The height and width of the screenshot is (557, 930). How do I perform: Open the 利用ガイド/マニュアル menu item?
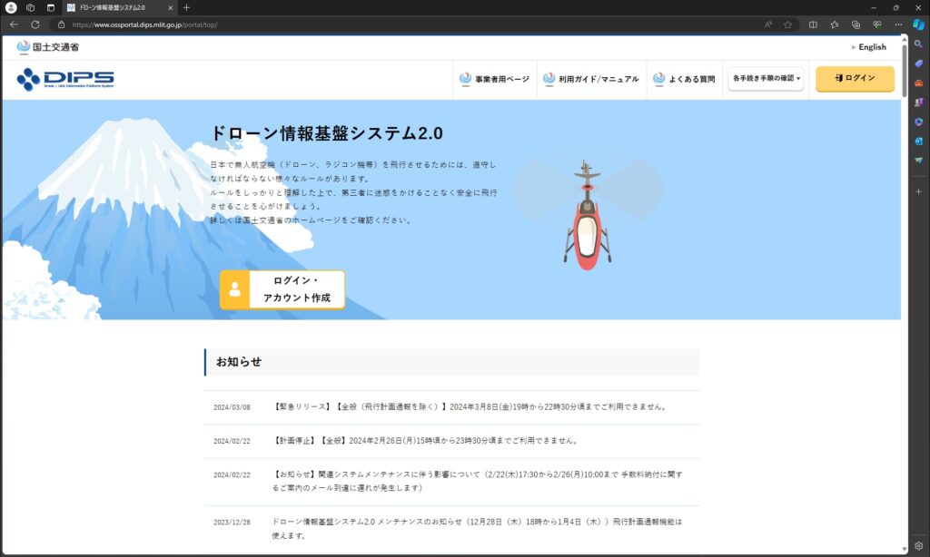[593, 79]
